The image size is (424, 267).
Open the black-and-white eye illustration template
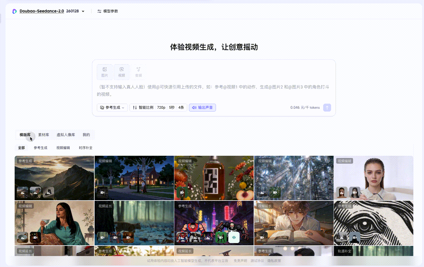pos(374,223)
